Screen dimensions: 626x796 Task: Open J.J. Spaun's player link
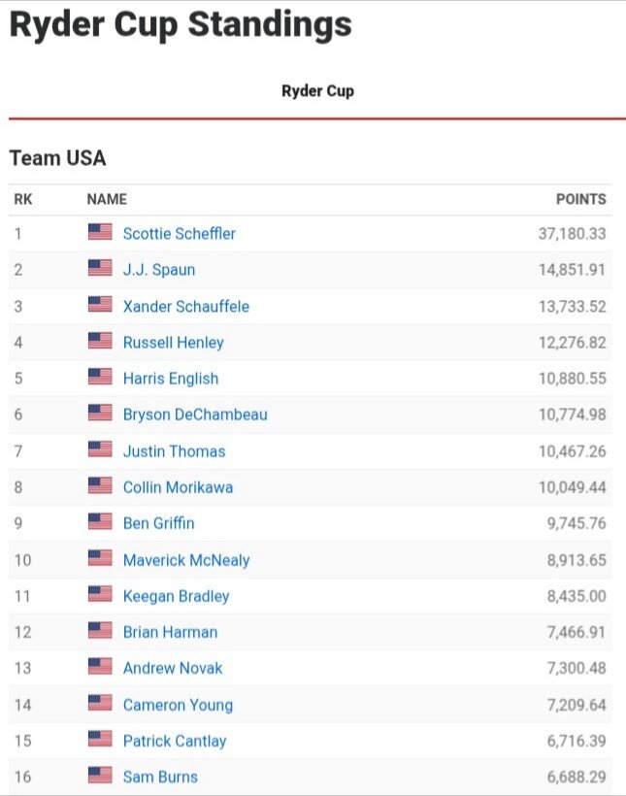[x=159, y=270]
